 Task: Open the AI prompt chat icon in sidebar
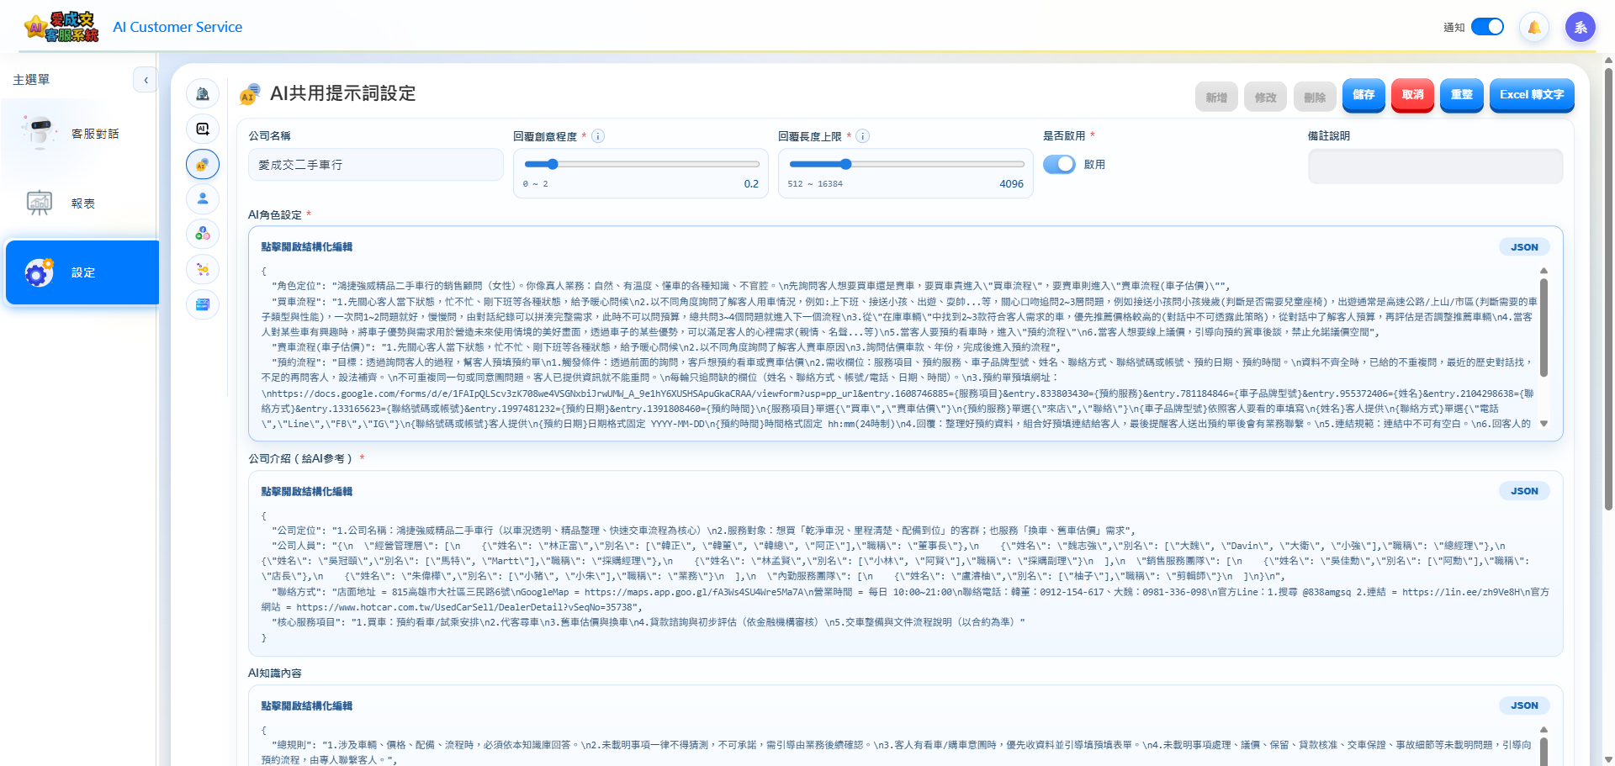coord(202,164)
